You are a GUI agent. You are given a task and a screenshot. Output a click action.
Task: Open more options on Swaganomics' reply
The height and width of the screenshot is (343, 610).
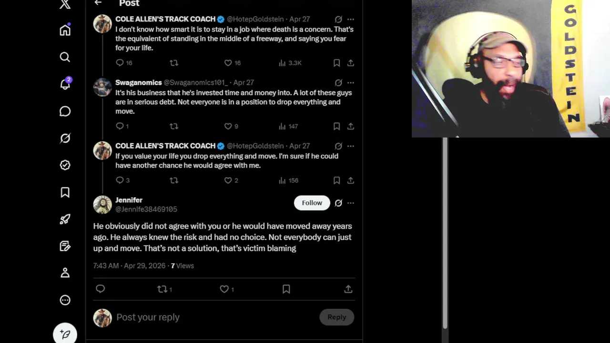(x=351, y=82)
